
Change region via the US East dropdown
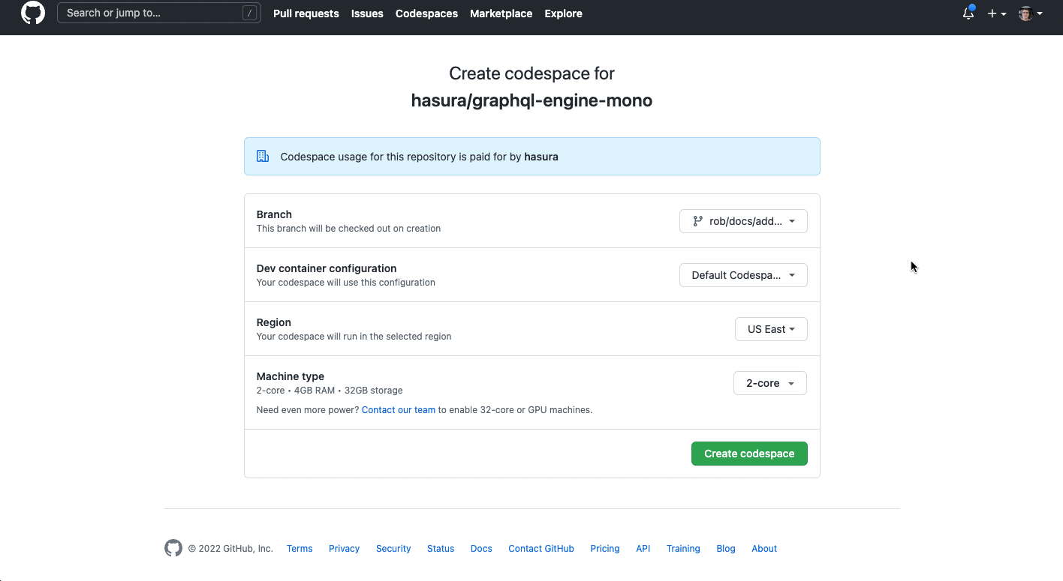pyautogui.click(x=771, y=328)
